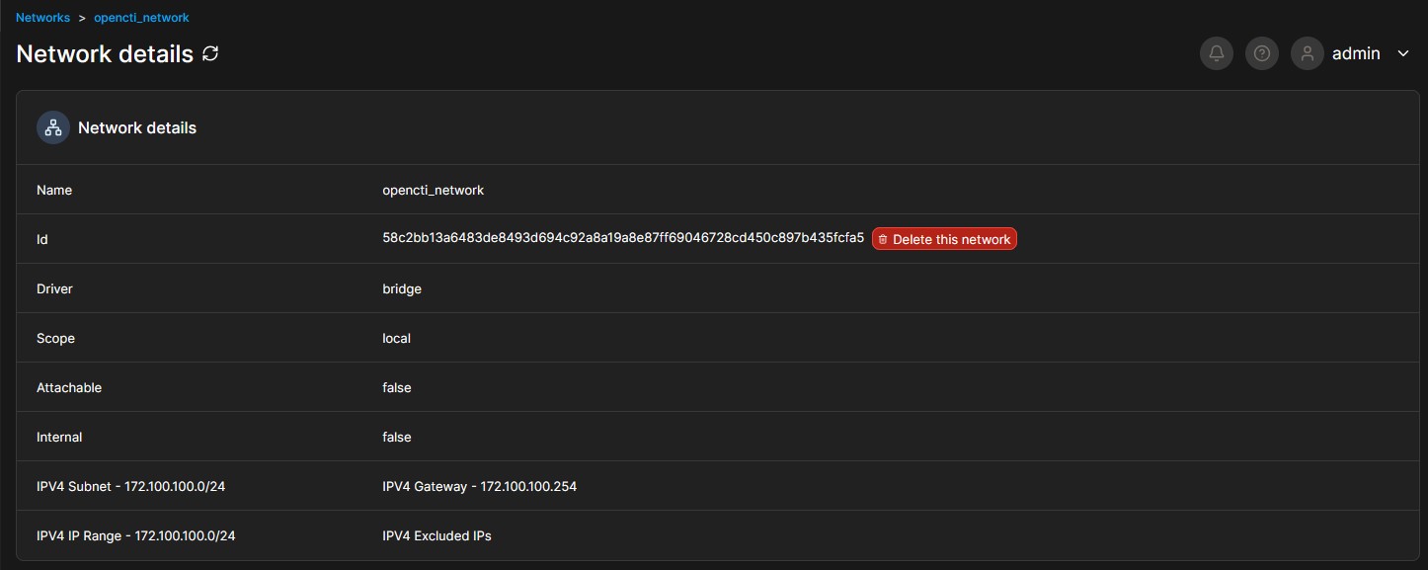Screen dimensions: 1428x570
Task: Click the network diagram icon in panel header
Action: (x=53, y=127)
